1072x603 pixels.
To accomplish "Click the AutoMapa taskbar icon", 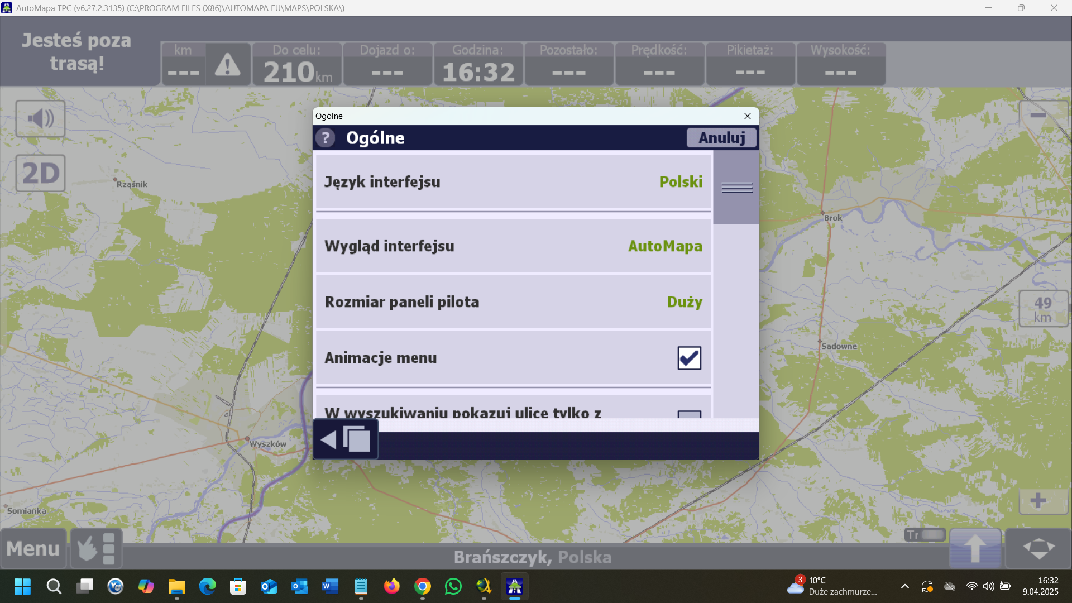I will 514,586.
